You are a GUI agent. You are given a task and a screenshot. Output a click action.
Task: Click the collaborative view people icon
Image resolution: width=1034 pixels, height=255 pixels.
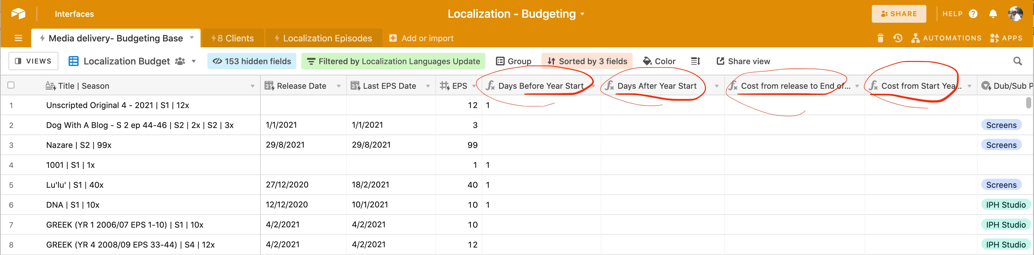(x=180, y=61)
